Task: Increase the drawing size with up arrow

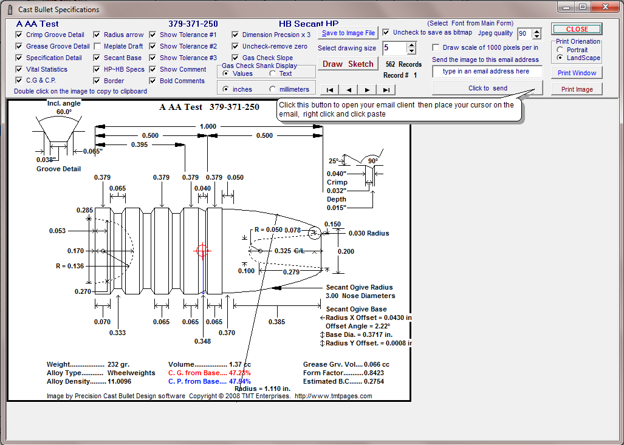Action: point(411,45)
